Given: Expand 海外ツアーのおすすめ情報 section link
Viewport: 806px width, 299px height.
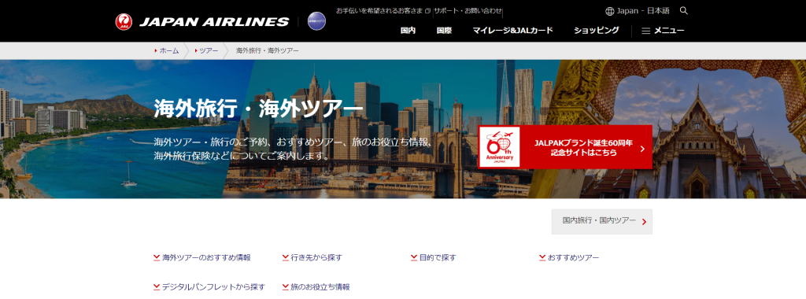Looking at the screenshot, I should pos(202,257).
